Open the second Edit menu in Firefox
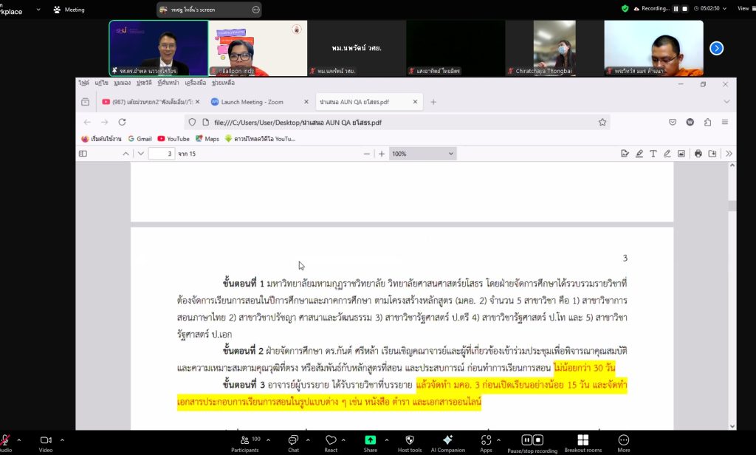The height and width of the screenshot is (455, 756). click(x=101, y=83)
